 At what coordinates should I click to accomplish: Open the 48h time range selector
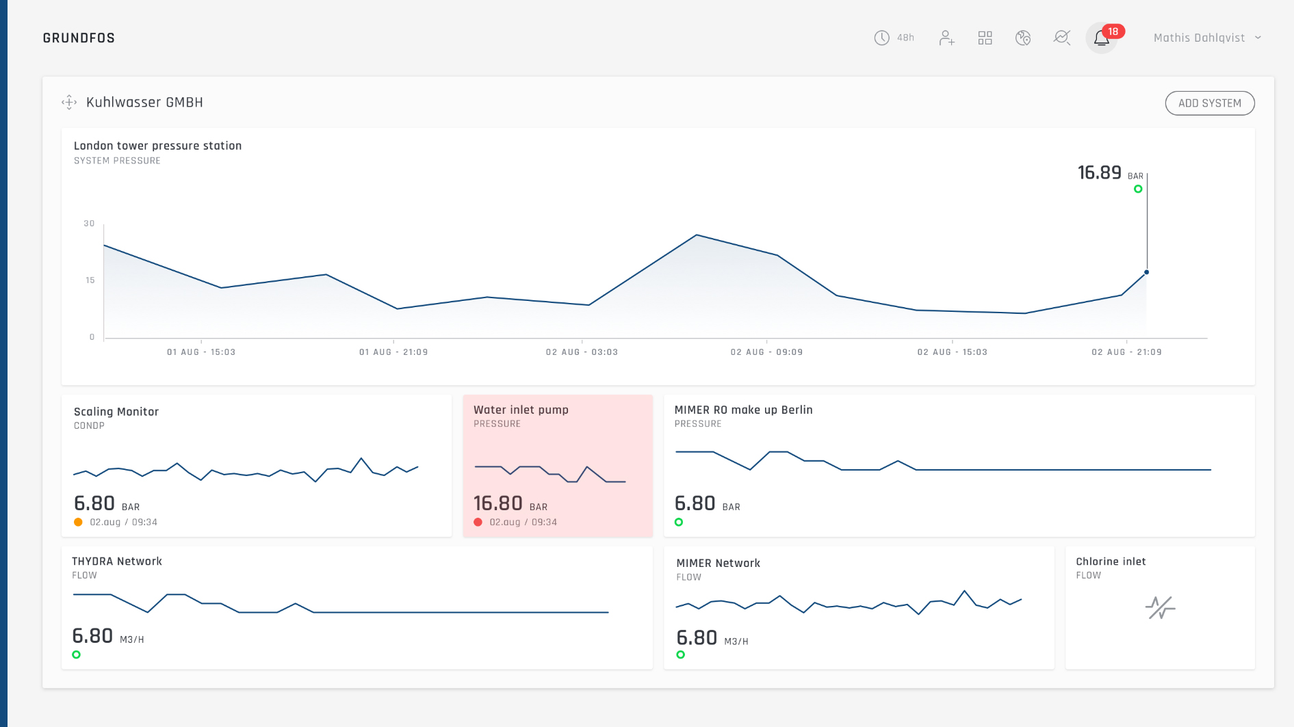click(894, 38)
